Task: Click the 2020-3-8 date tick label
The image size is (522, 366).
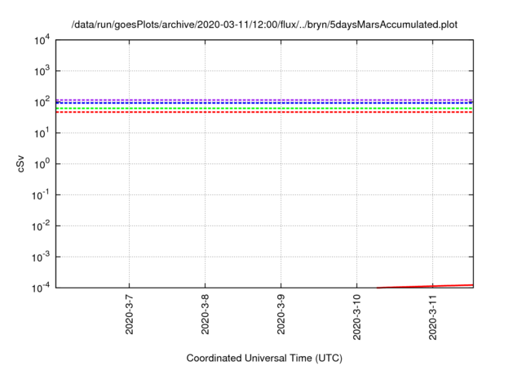Action: (x=205, y=315)
